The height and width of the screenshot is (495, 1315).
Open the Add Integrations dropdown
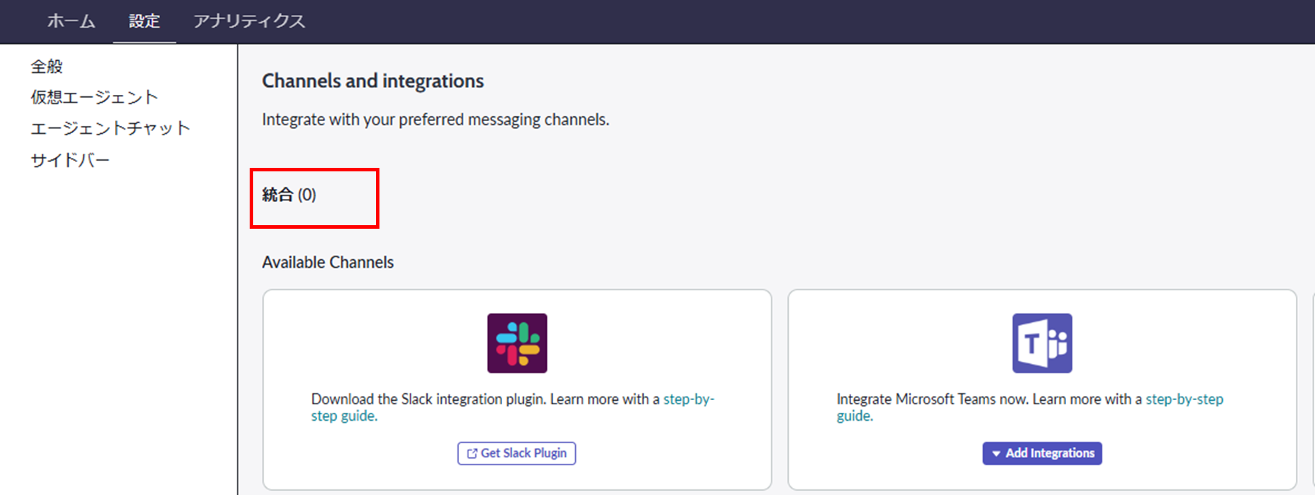coord(1042,453)
